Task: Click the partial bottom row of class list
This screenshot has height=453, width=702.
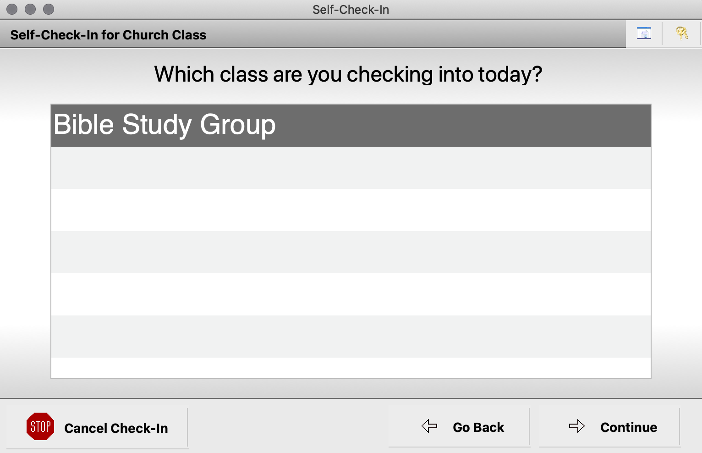Action: (x=351, y=367)
